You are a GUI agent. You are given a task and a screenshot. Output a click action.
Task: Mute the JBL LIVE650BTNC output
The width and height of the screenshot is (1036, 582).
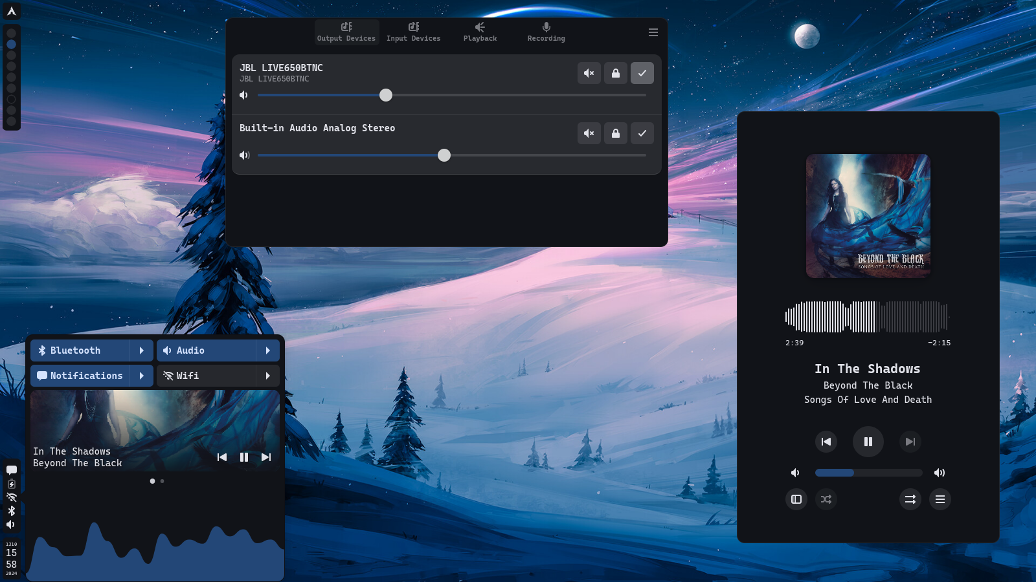(589, 73)
